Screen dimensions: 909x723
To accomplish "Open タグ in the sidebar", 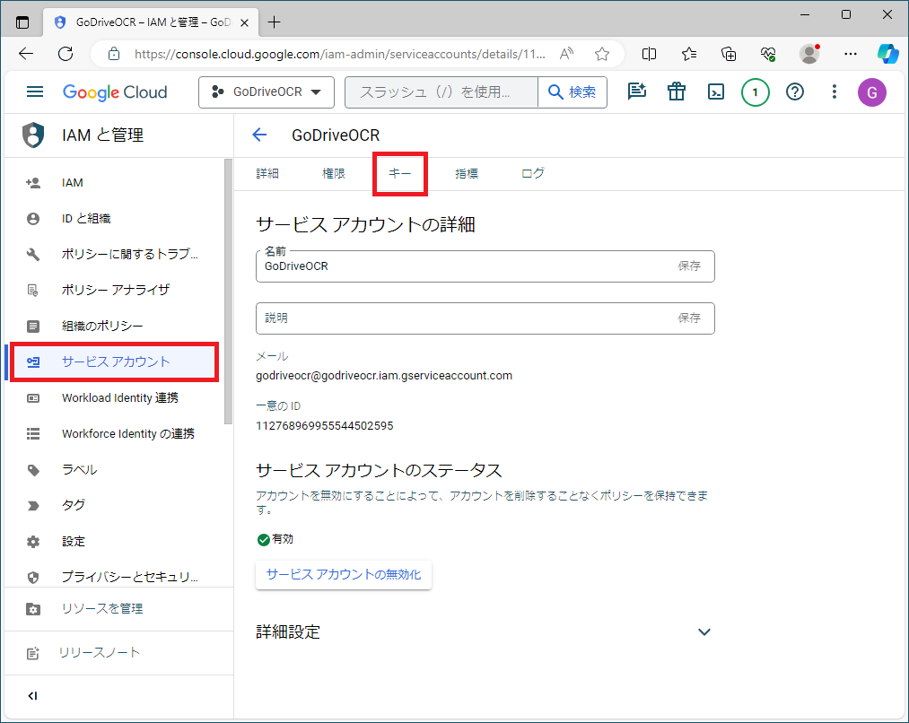I will point(113,505).
